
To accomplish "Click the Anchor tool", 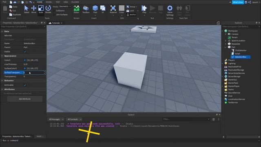I will click(131, 15).
